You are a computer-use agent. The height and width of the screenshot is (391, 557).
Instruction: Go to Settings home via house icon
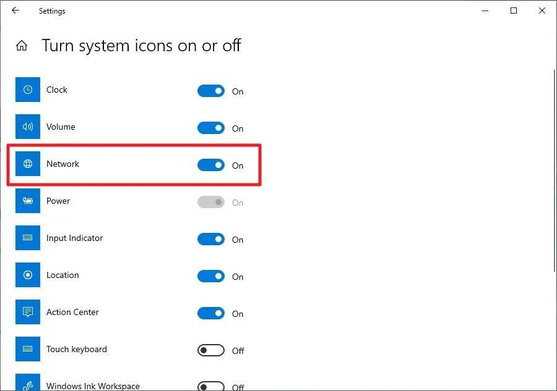pos(22,46)
